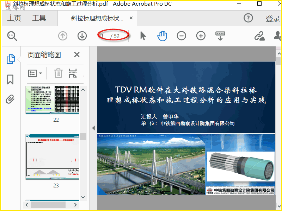Click the 登录 sign-in button
282x211 pixels.
272,19
